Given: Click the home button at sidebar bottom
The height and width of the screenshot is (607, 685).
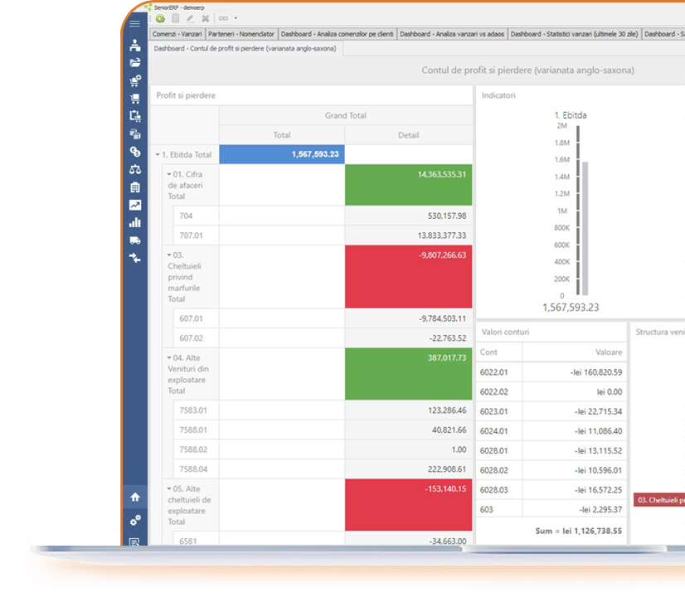Looking at the screenshot, I should click(x=135, y=496).
